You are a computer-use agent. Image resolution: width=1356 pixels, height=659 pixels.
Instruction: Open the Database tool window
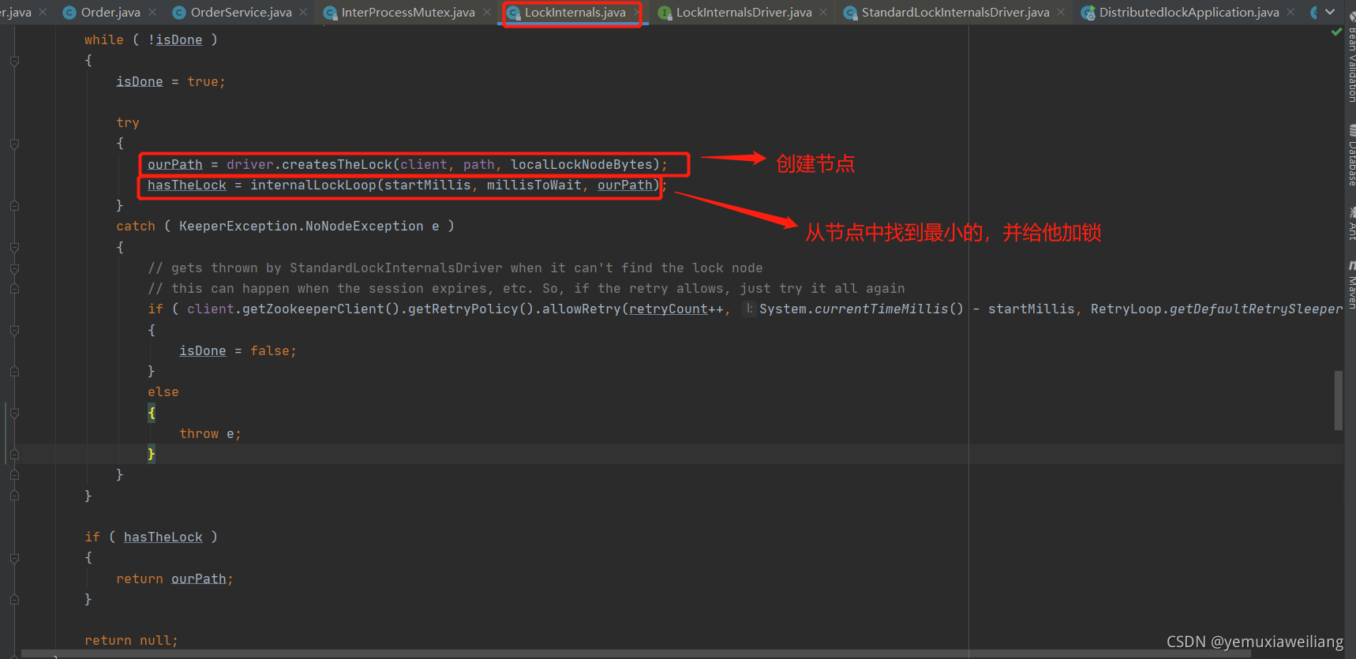point(1350,155)
